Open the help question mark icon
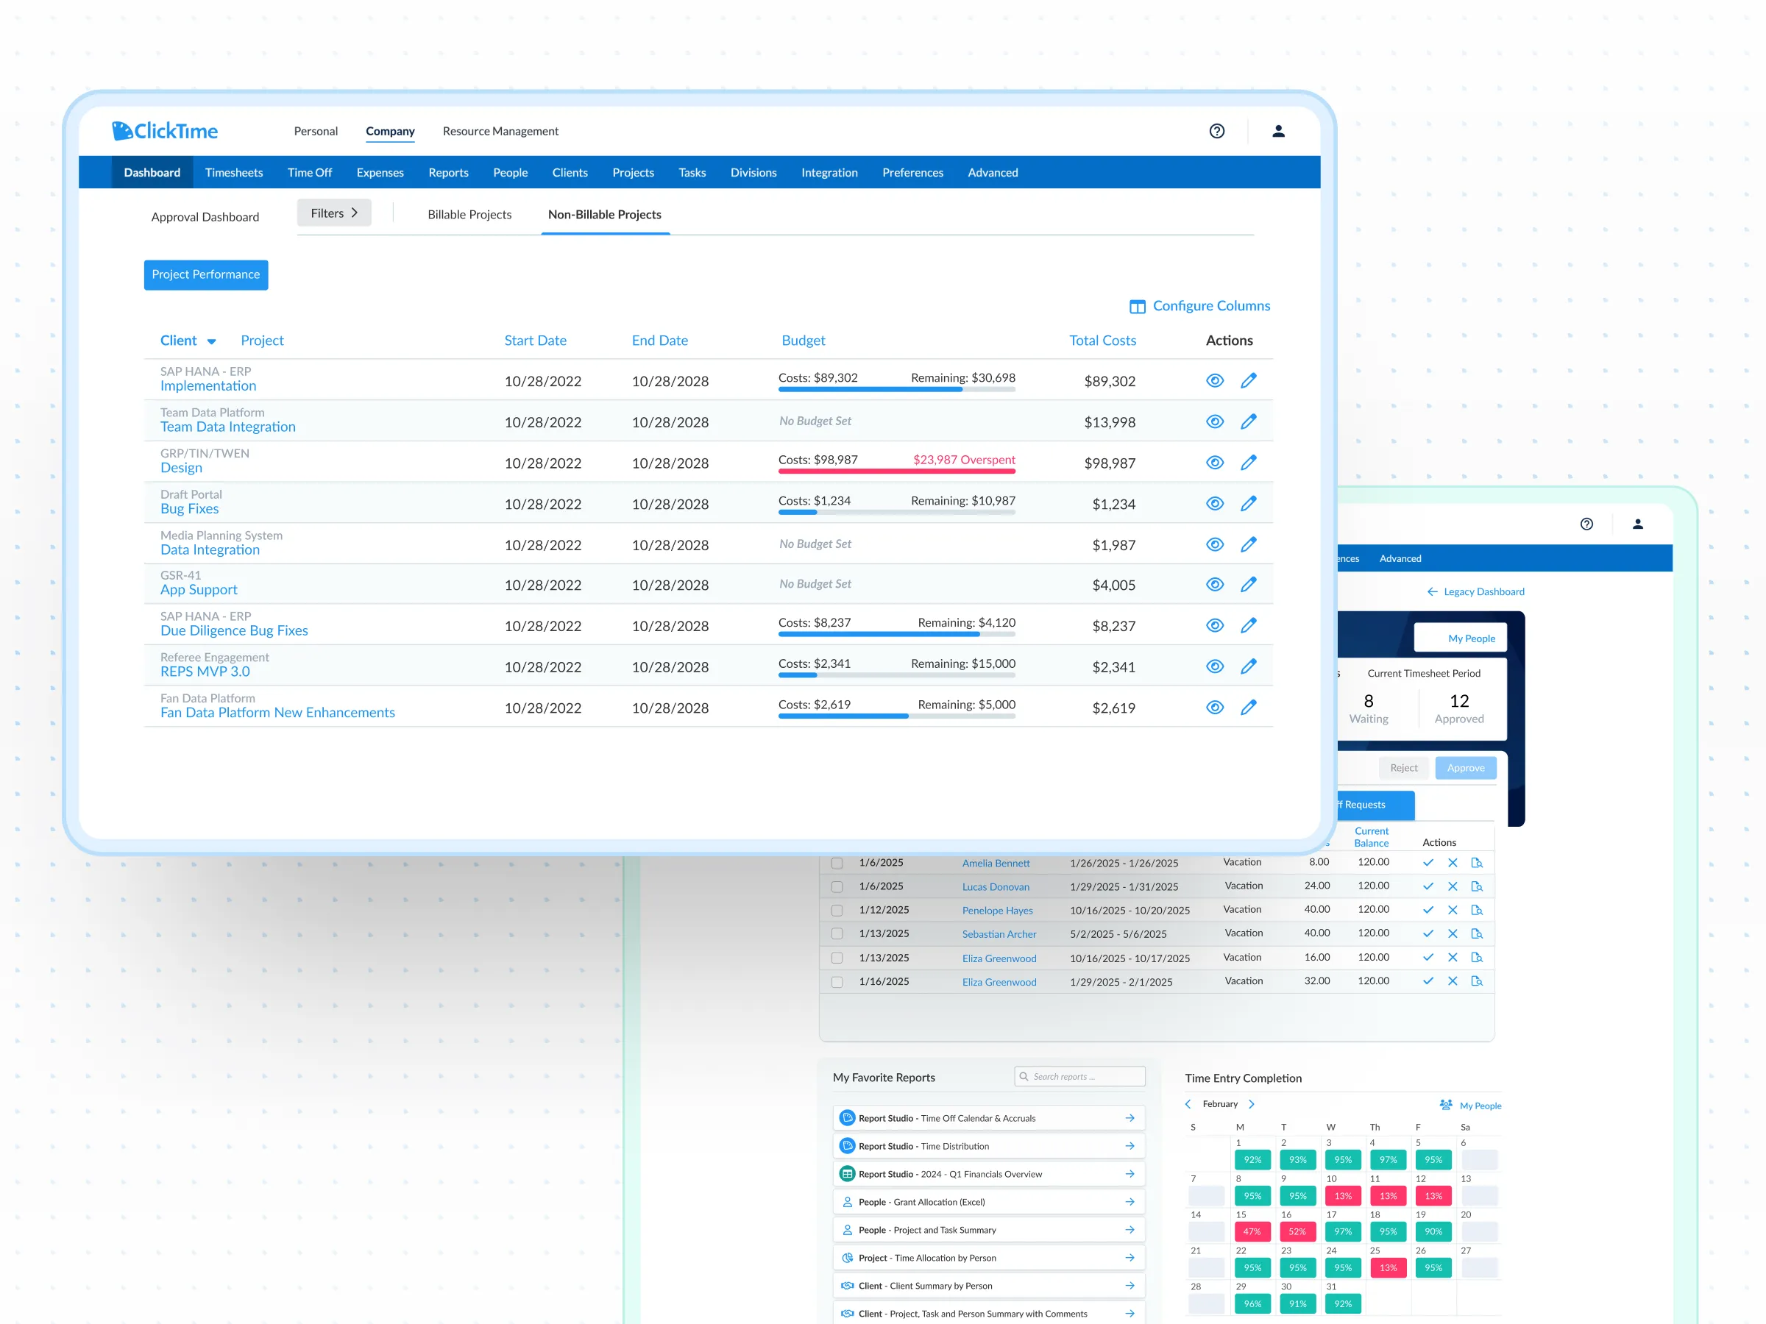1766x1324 pixels. tap(1216, 131)
